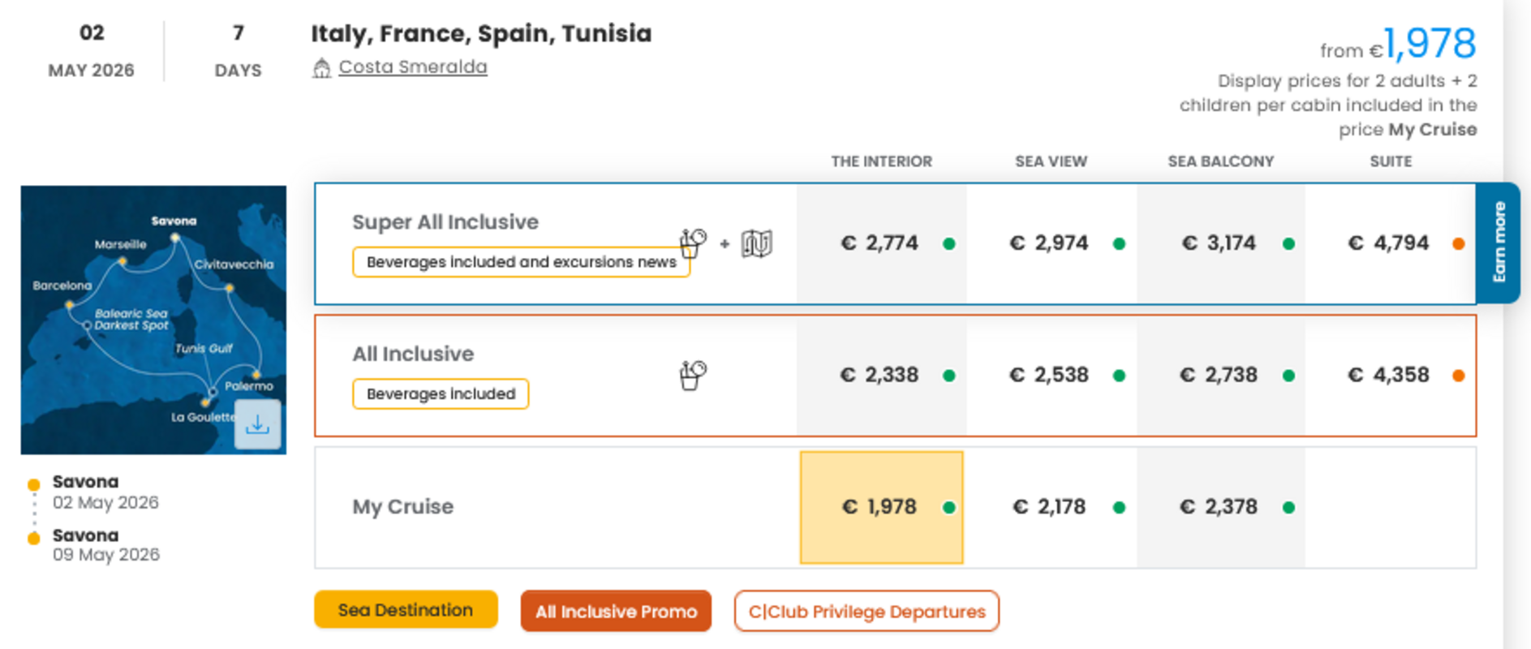Screen dimensions: 1531x649
Task: Select My Cruise Interior price € 1,978
Action: tap(879, 507)
